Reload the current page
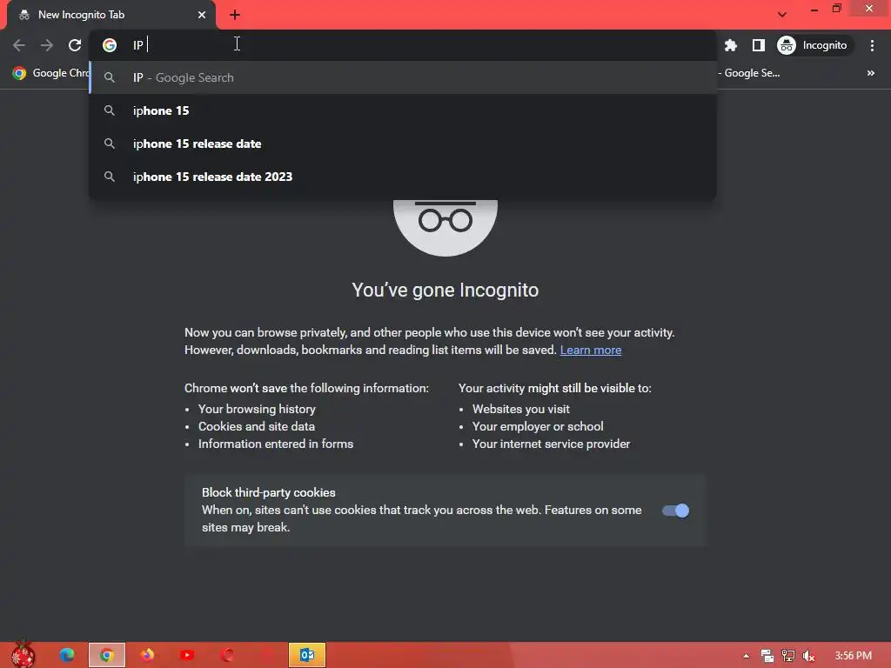891x668 pixels. pyautogui.click(x=75, y=45)
